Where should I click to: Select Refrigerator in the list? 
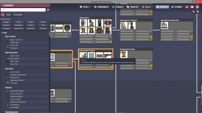coord(27,78)
